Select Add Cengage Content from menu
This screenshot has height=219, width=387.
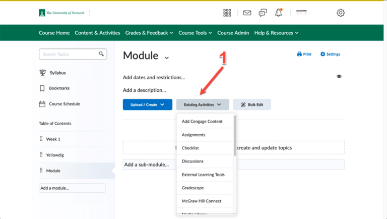pyautogui.click(x=205, y=122)
